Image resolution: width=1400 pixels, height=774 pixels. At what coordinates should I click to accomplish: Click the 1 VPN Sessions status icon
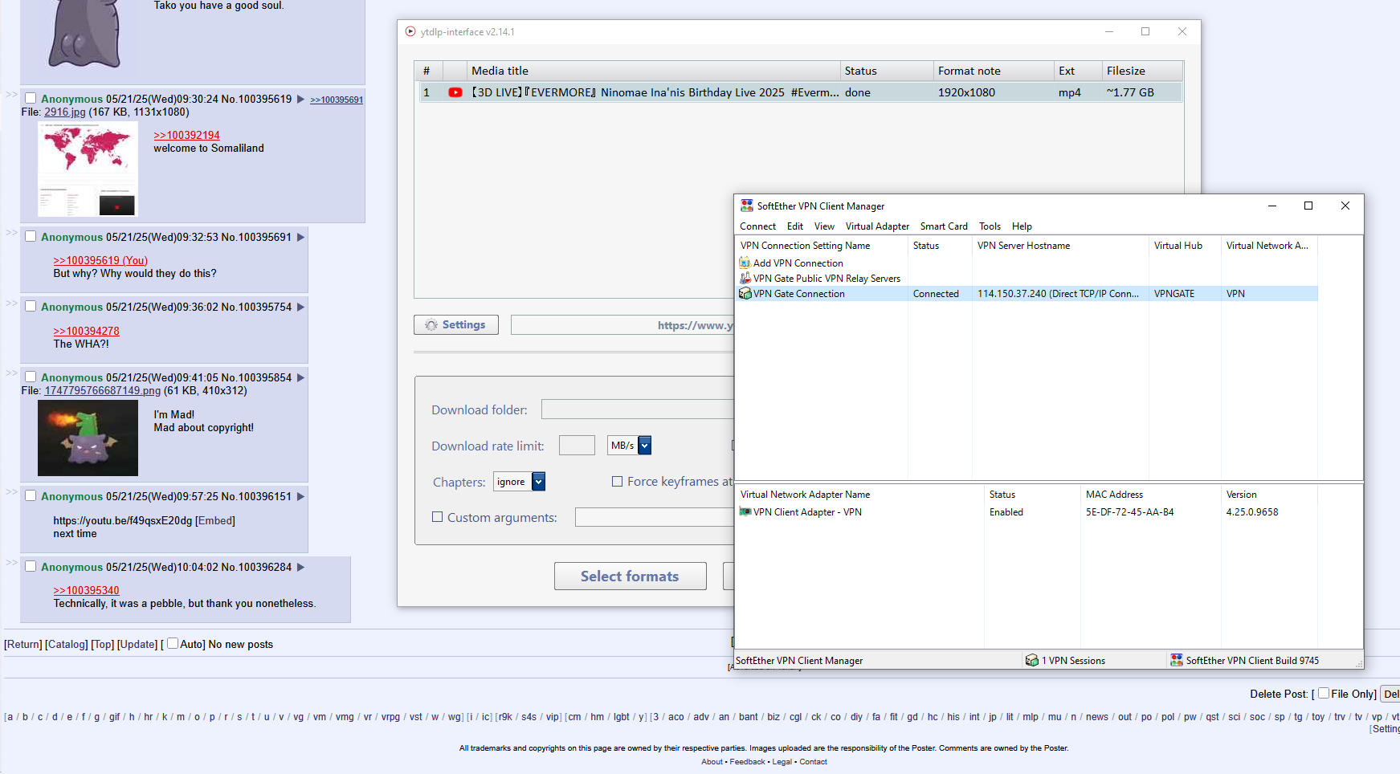click(x=1031, y=660)
